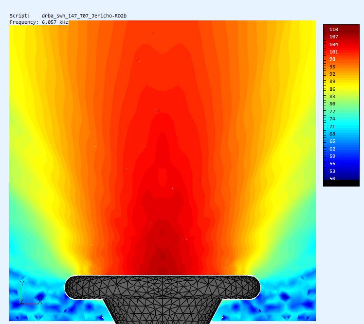364x324 pixels.
Task: Click the 104 label on color scale
Action: point(334,45)
